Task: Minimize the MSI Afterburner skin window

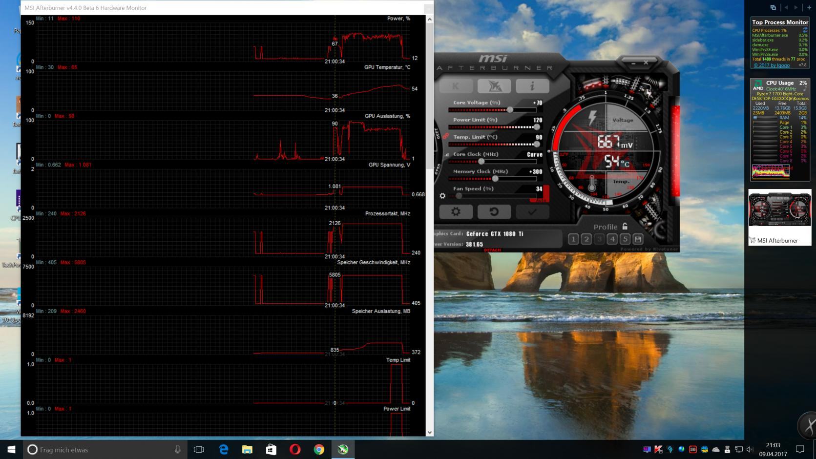Action: point(633,63)
